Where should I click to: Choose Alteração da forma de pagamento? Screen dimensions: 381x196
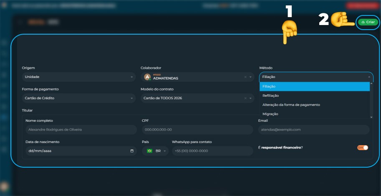coord(314,105)
